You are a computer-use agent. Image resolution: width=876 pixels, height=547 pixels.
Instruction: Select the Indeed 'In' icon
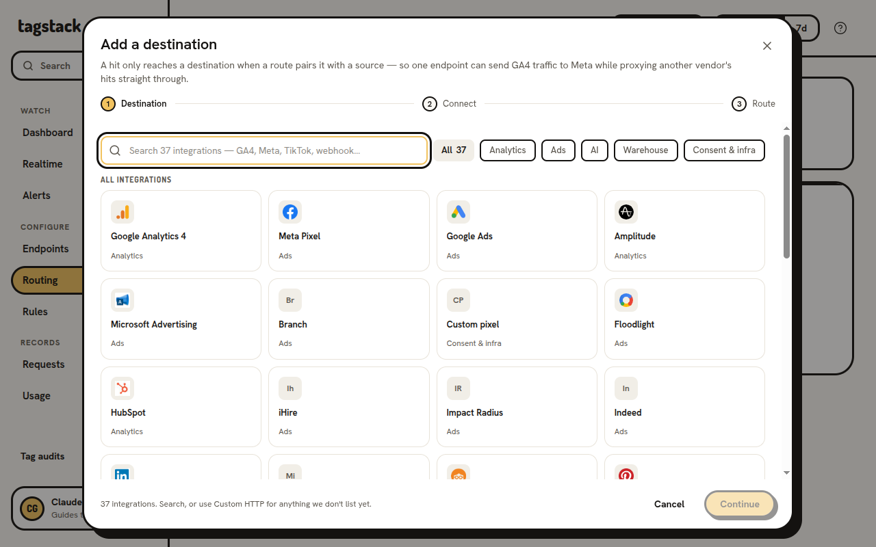click(x=626, y=388)
